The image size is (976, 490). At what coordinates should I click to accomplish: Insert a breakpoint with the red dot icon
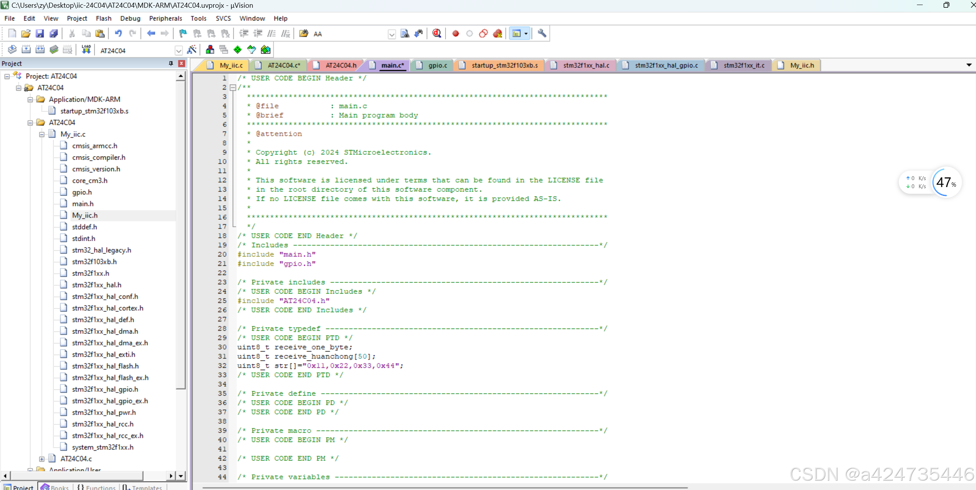coord(455,33)
